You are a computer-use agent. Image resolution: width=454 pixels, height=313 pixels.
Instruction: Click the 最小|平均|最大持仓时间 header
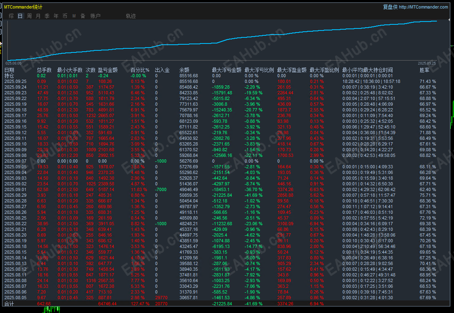coord(367,70)
